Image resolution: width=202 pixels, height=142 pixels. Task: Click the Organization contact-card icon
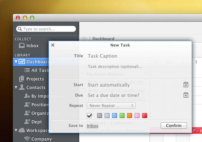27,113
